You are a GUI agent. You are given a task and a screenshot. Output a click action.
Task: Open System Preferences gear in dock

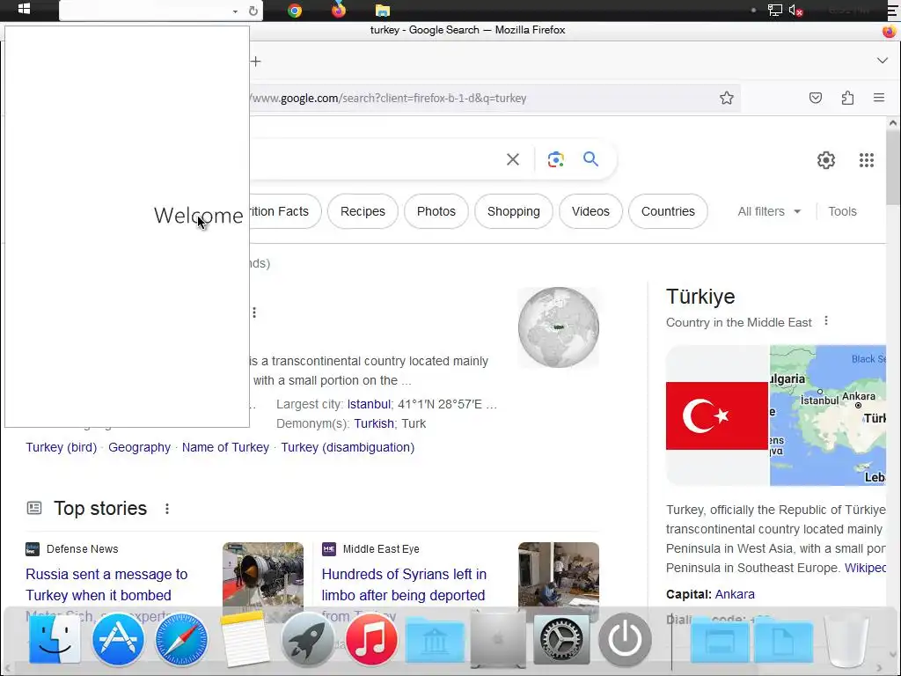561,639
